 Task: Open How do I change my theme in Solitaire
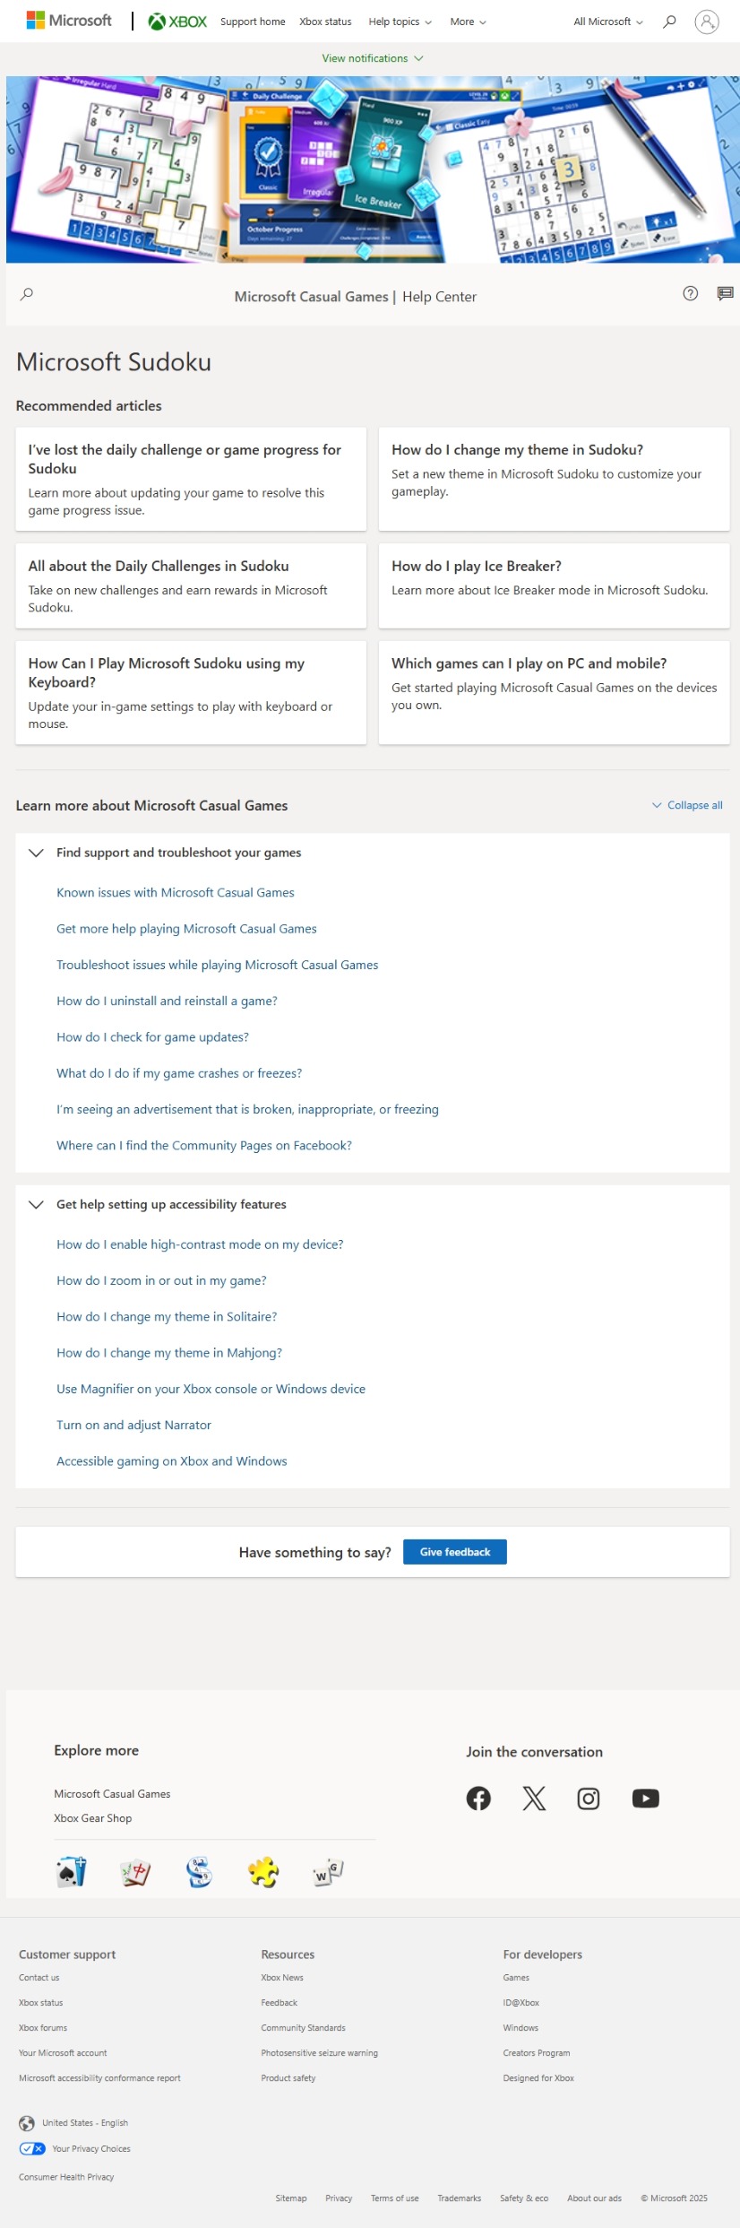(167, 1316)
